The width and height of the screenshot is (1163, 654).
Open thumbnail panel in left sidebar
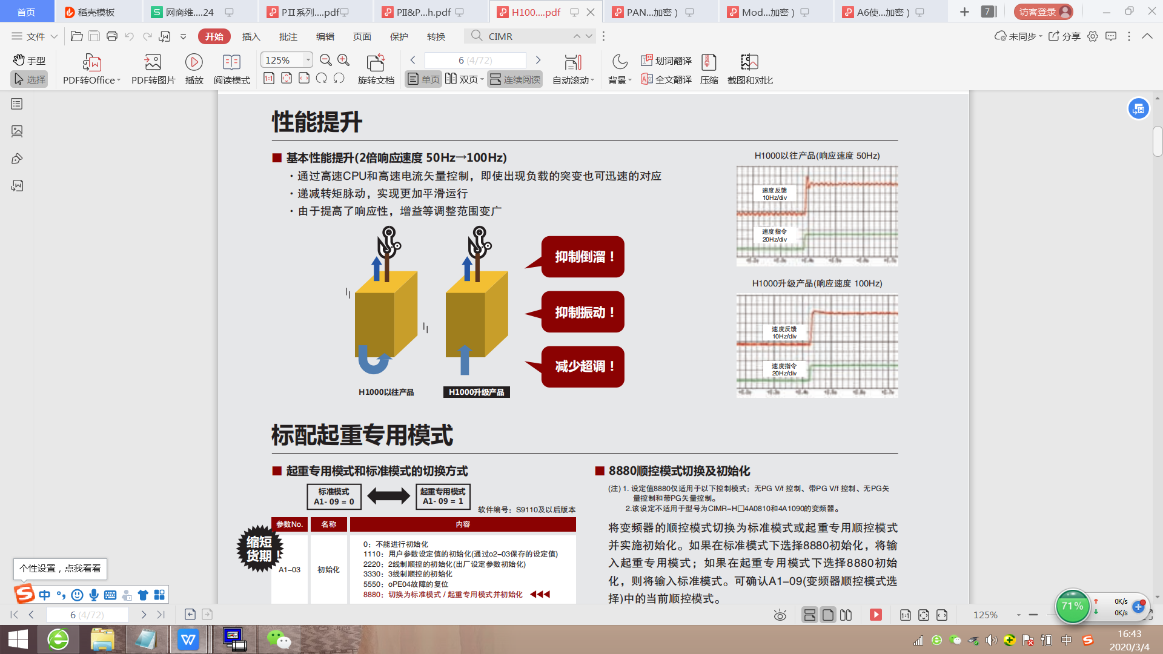coord(17,131)
